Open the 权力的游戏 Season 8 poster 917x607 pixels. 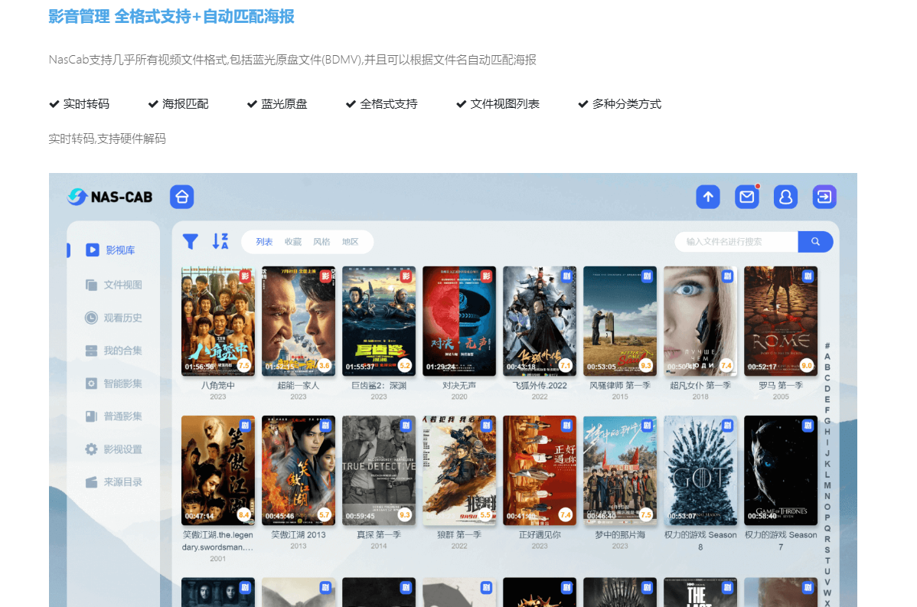[700, 470]
